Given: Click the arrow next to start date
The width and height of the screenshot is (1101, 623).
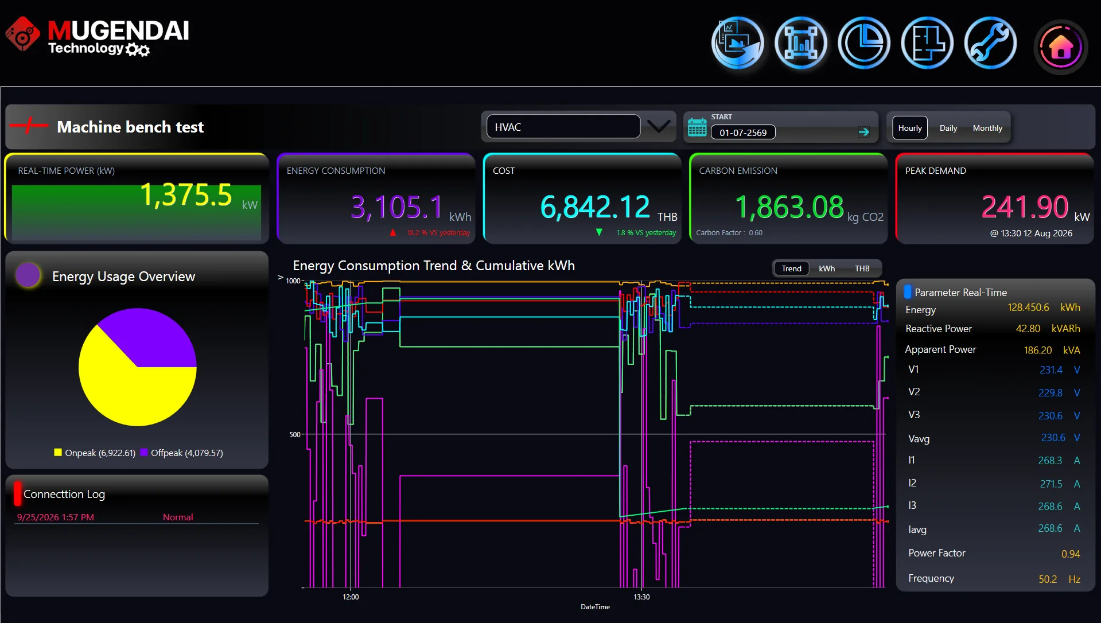Looking at the screenshot, I should pyautogui.click(x=863, y=133).
